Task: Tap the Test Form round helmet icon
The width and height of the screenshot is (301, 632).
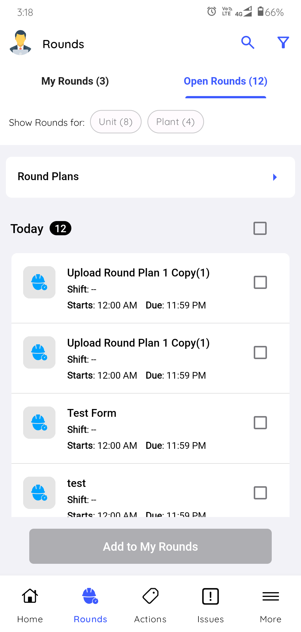Action: pos(39,423)
